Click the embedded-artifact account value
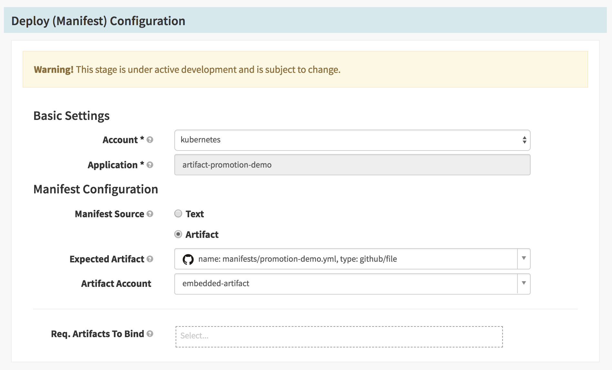 (x=216, y=284)
